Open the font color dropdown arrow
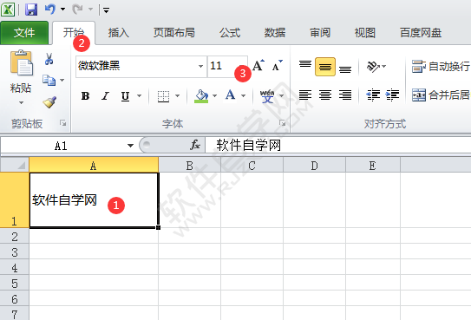Screen dimensions: 471x320 (x=244, y=96)
